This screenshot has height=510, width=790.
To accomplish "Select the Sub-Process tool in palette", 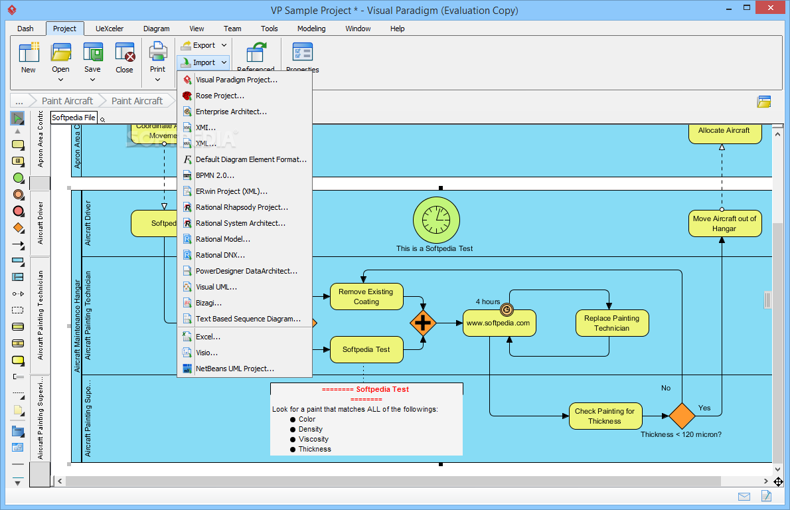I will (x=18, y=161).
